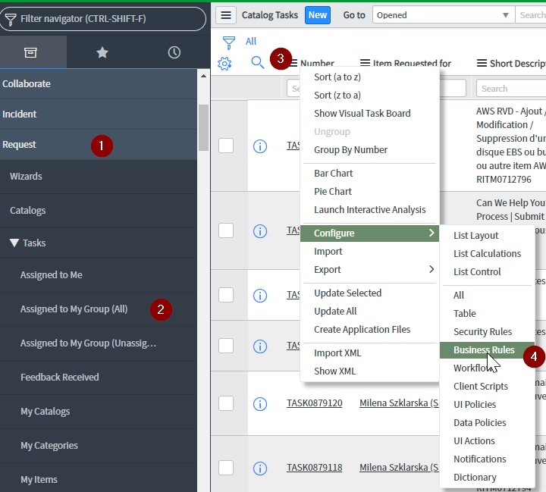Choose Launch Interactive Analysis

coord(369,210)
